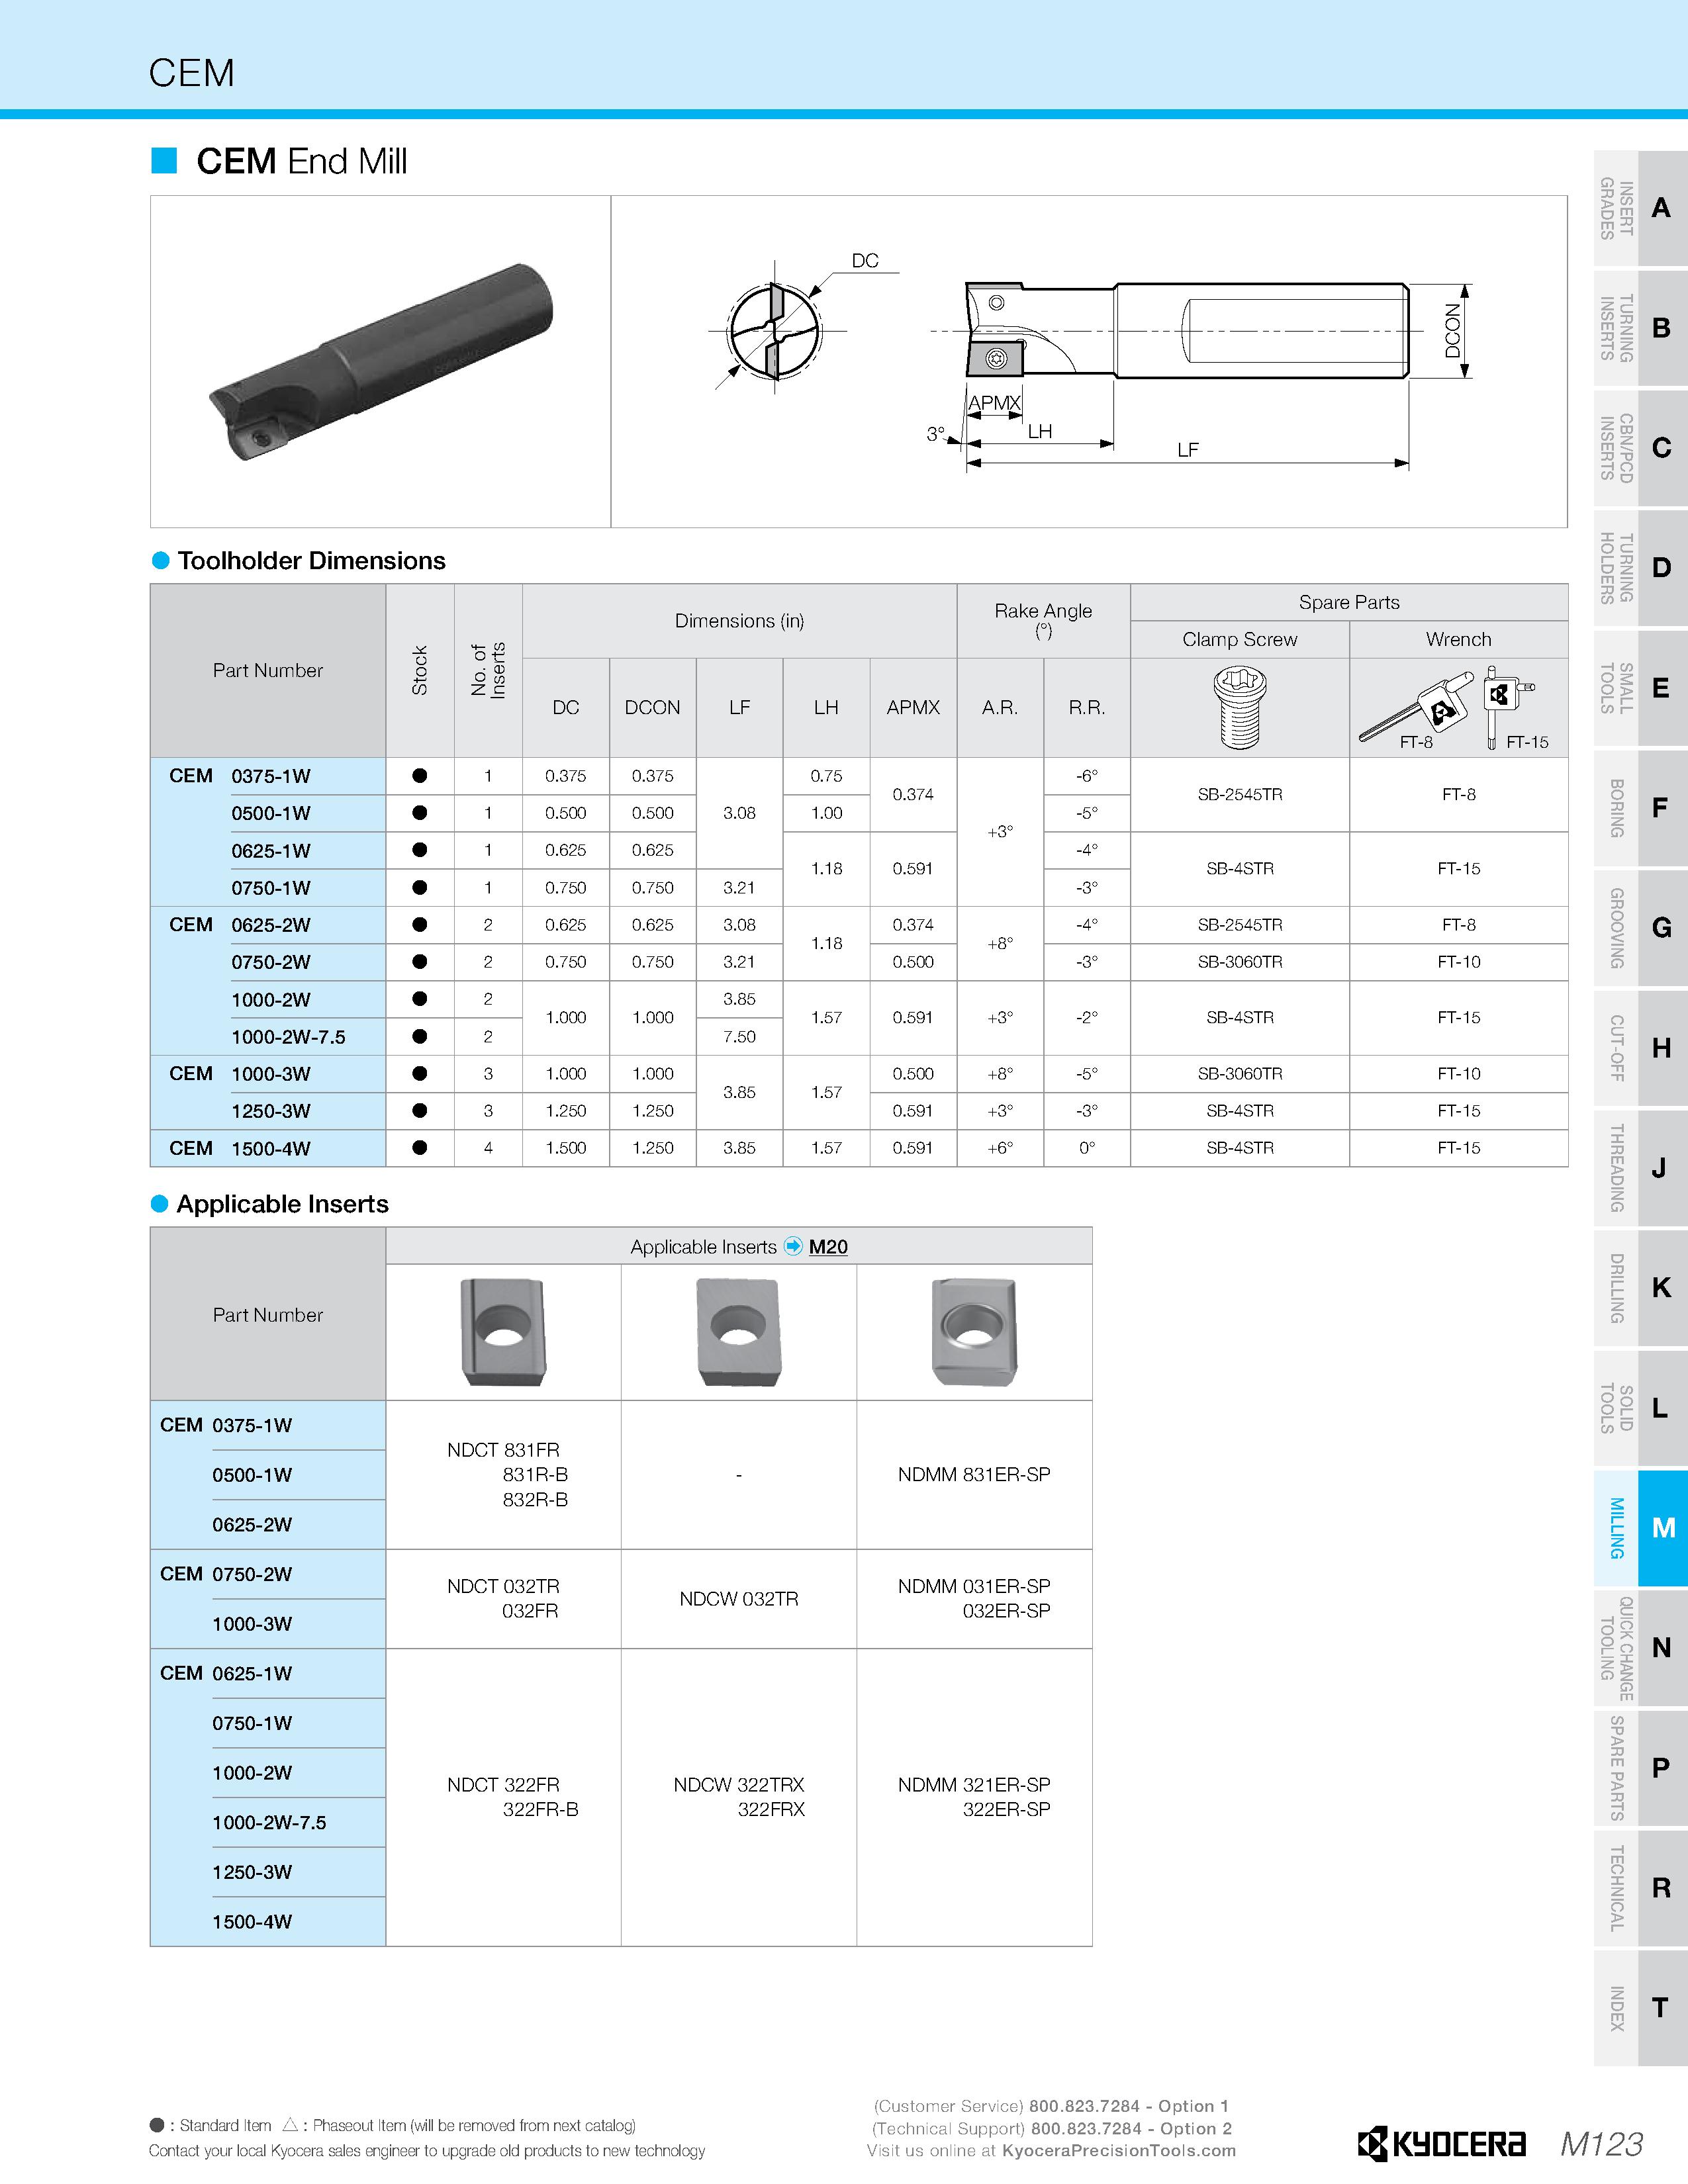Go to section E Small Tools tab
Viewport: 1688px width, 2184px height.
click(x=1640, y=688)
